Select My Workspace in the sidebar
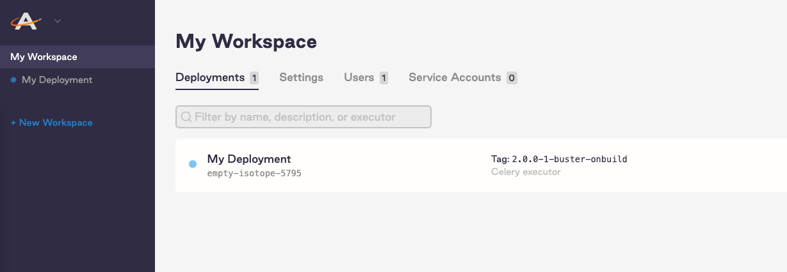 [44, 57]
